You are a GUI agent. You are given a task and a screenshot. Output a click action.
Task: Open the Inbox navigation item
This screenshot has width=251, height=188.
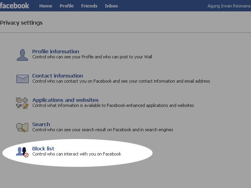(111, 6)
